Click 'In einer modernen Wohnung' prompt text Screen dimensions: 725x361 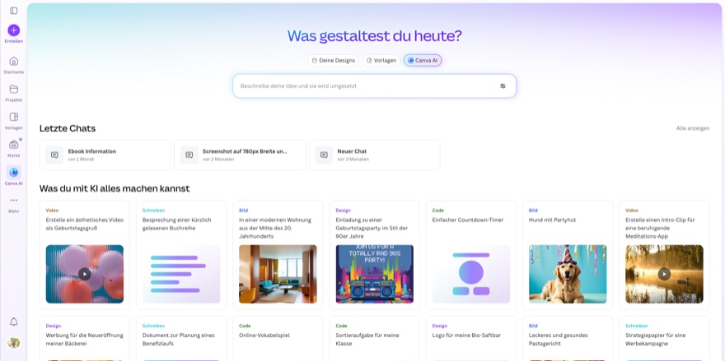point(275,228)
